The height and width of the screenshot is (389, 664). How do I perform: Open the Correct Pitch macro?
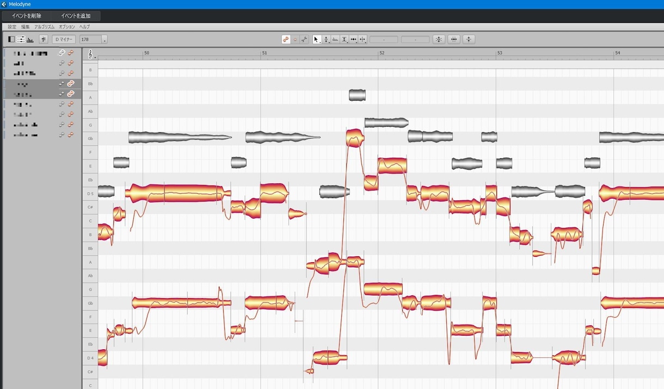pyautogui.click(x=439, y=39)
